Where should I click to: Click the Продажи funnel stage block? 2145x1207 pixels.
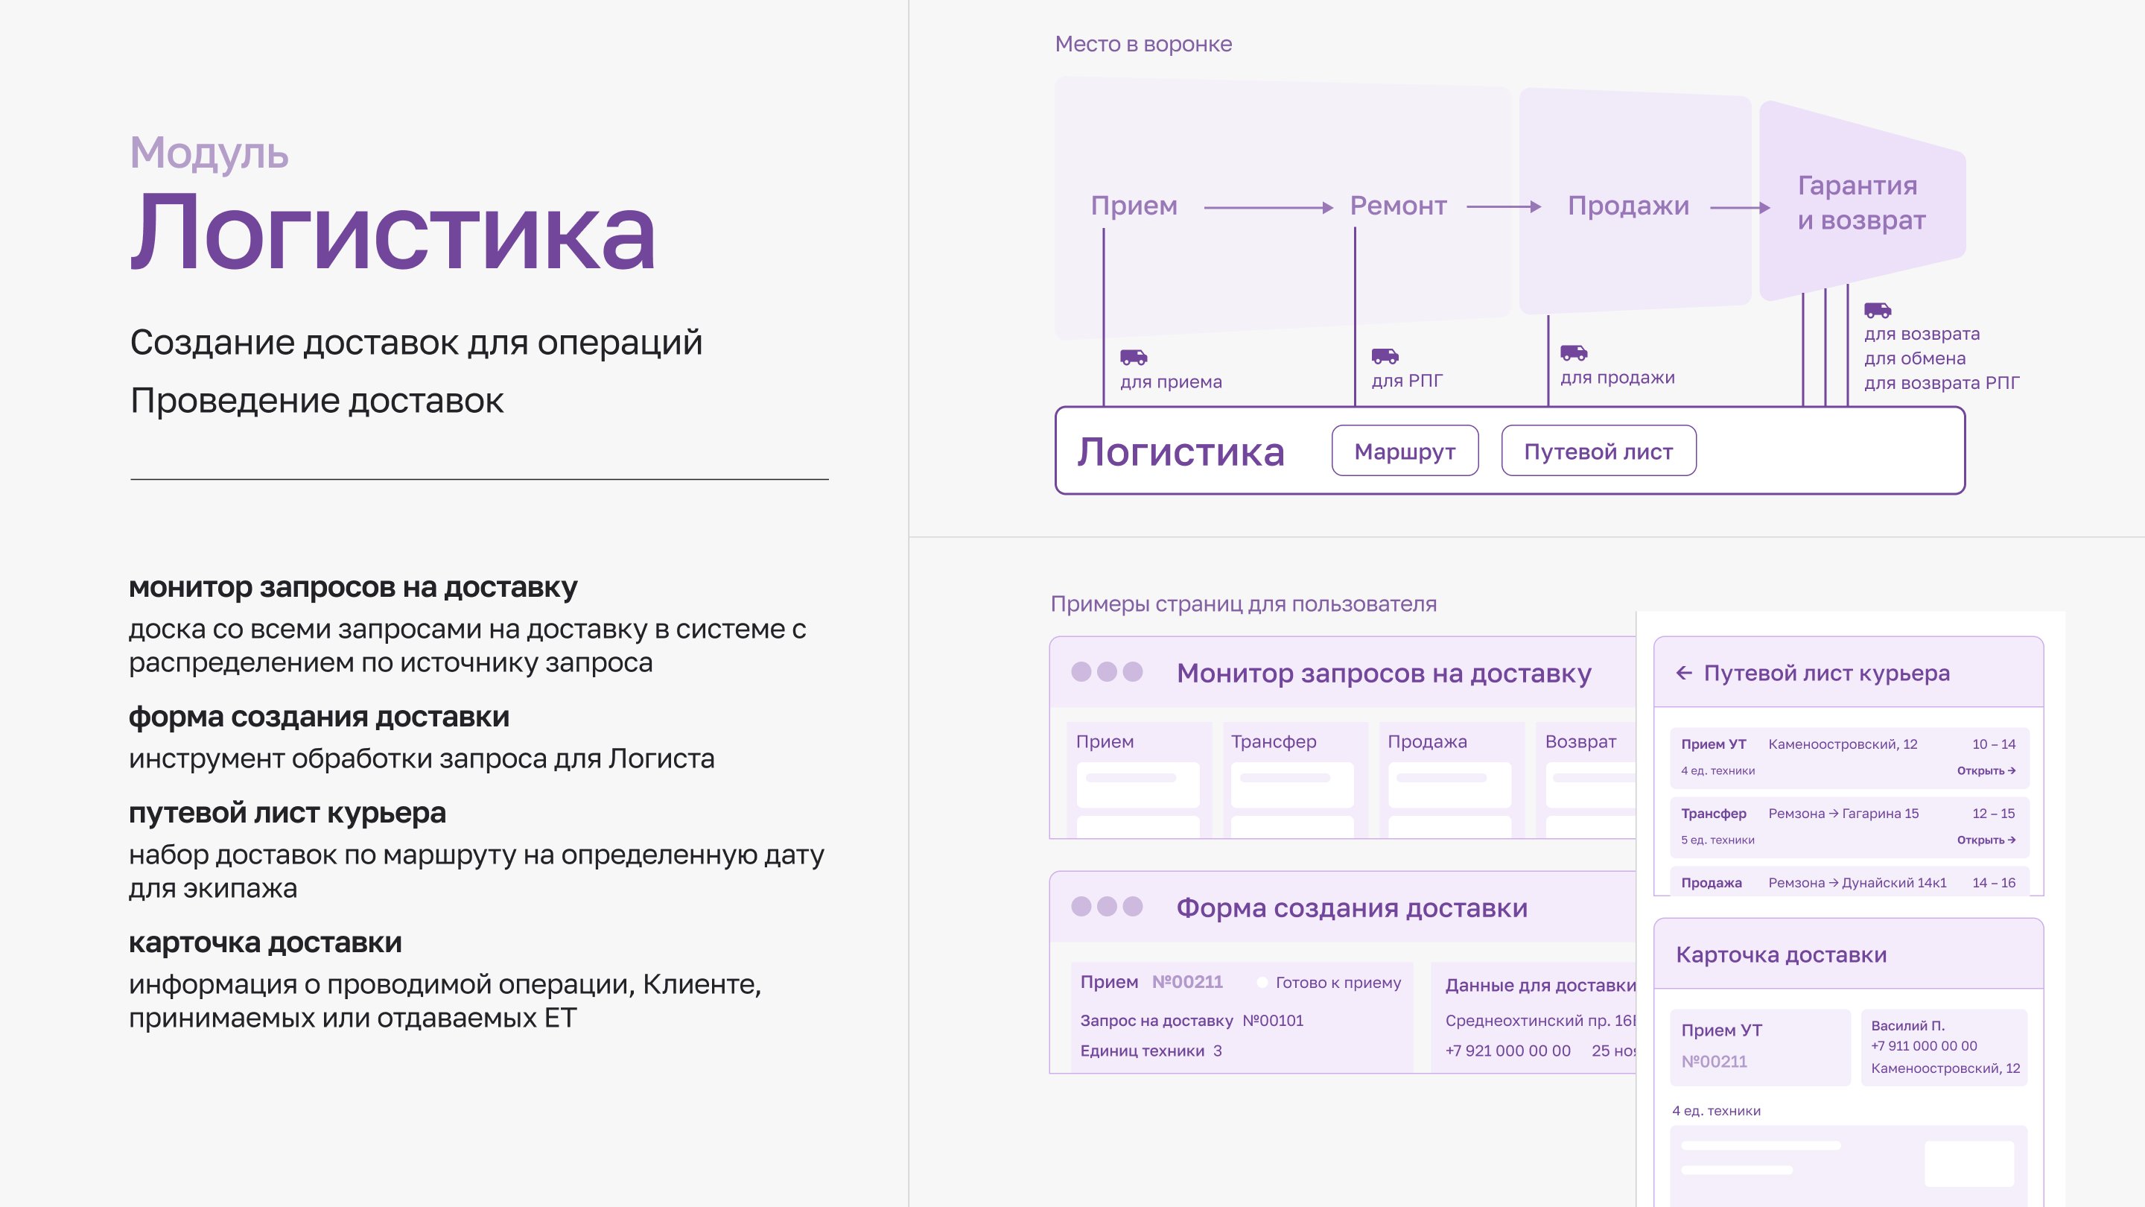[x=1628, y=206]
